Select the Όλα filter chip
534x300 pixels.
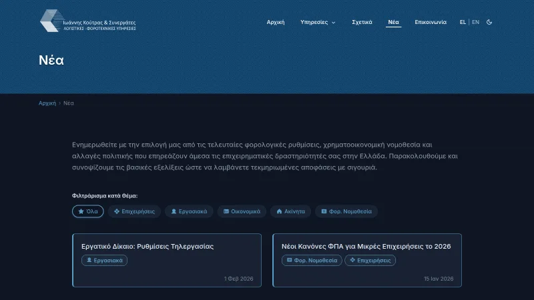pos(88,211)
